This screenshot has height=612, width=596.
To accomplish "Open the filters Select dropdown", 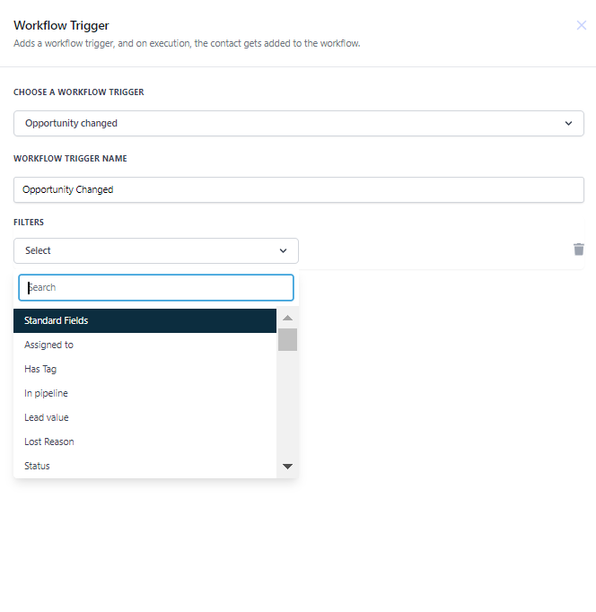I will pyautogui.click(x=156, y=250).
